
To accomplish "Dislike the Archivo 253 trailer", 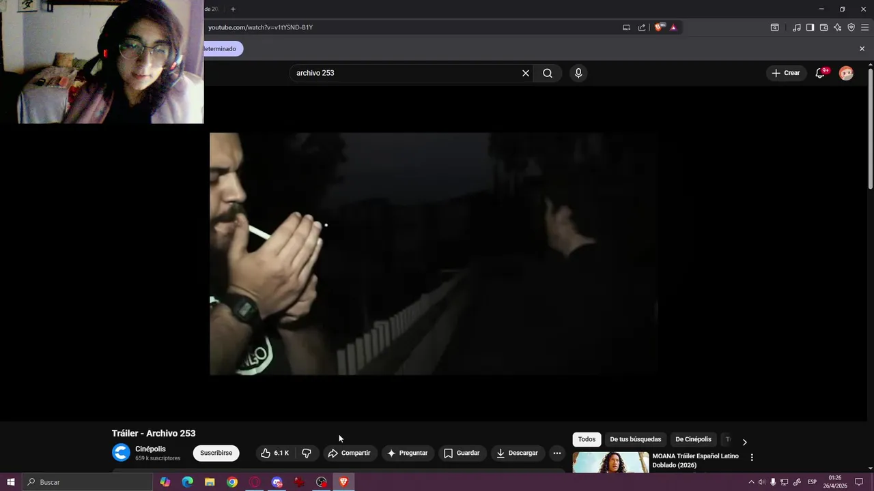I will (307, 453).
